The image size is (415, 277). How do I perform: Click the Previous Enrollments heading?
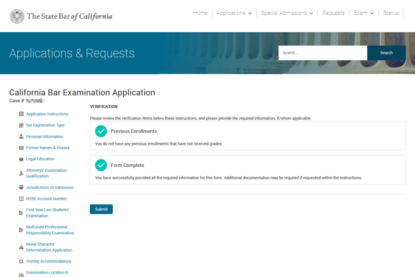click(134, 131)
